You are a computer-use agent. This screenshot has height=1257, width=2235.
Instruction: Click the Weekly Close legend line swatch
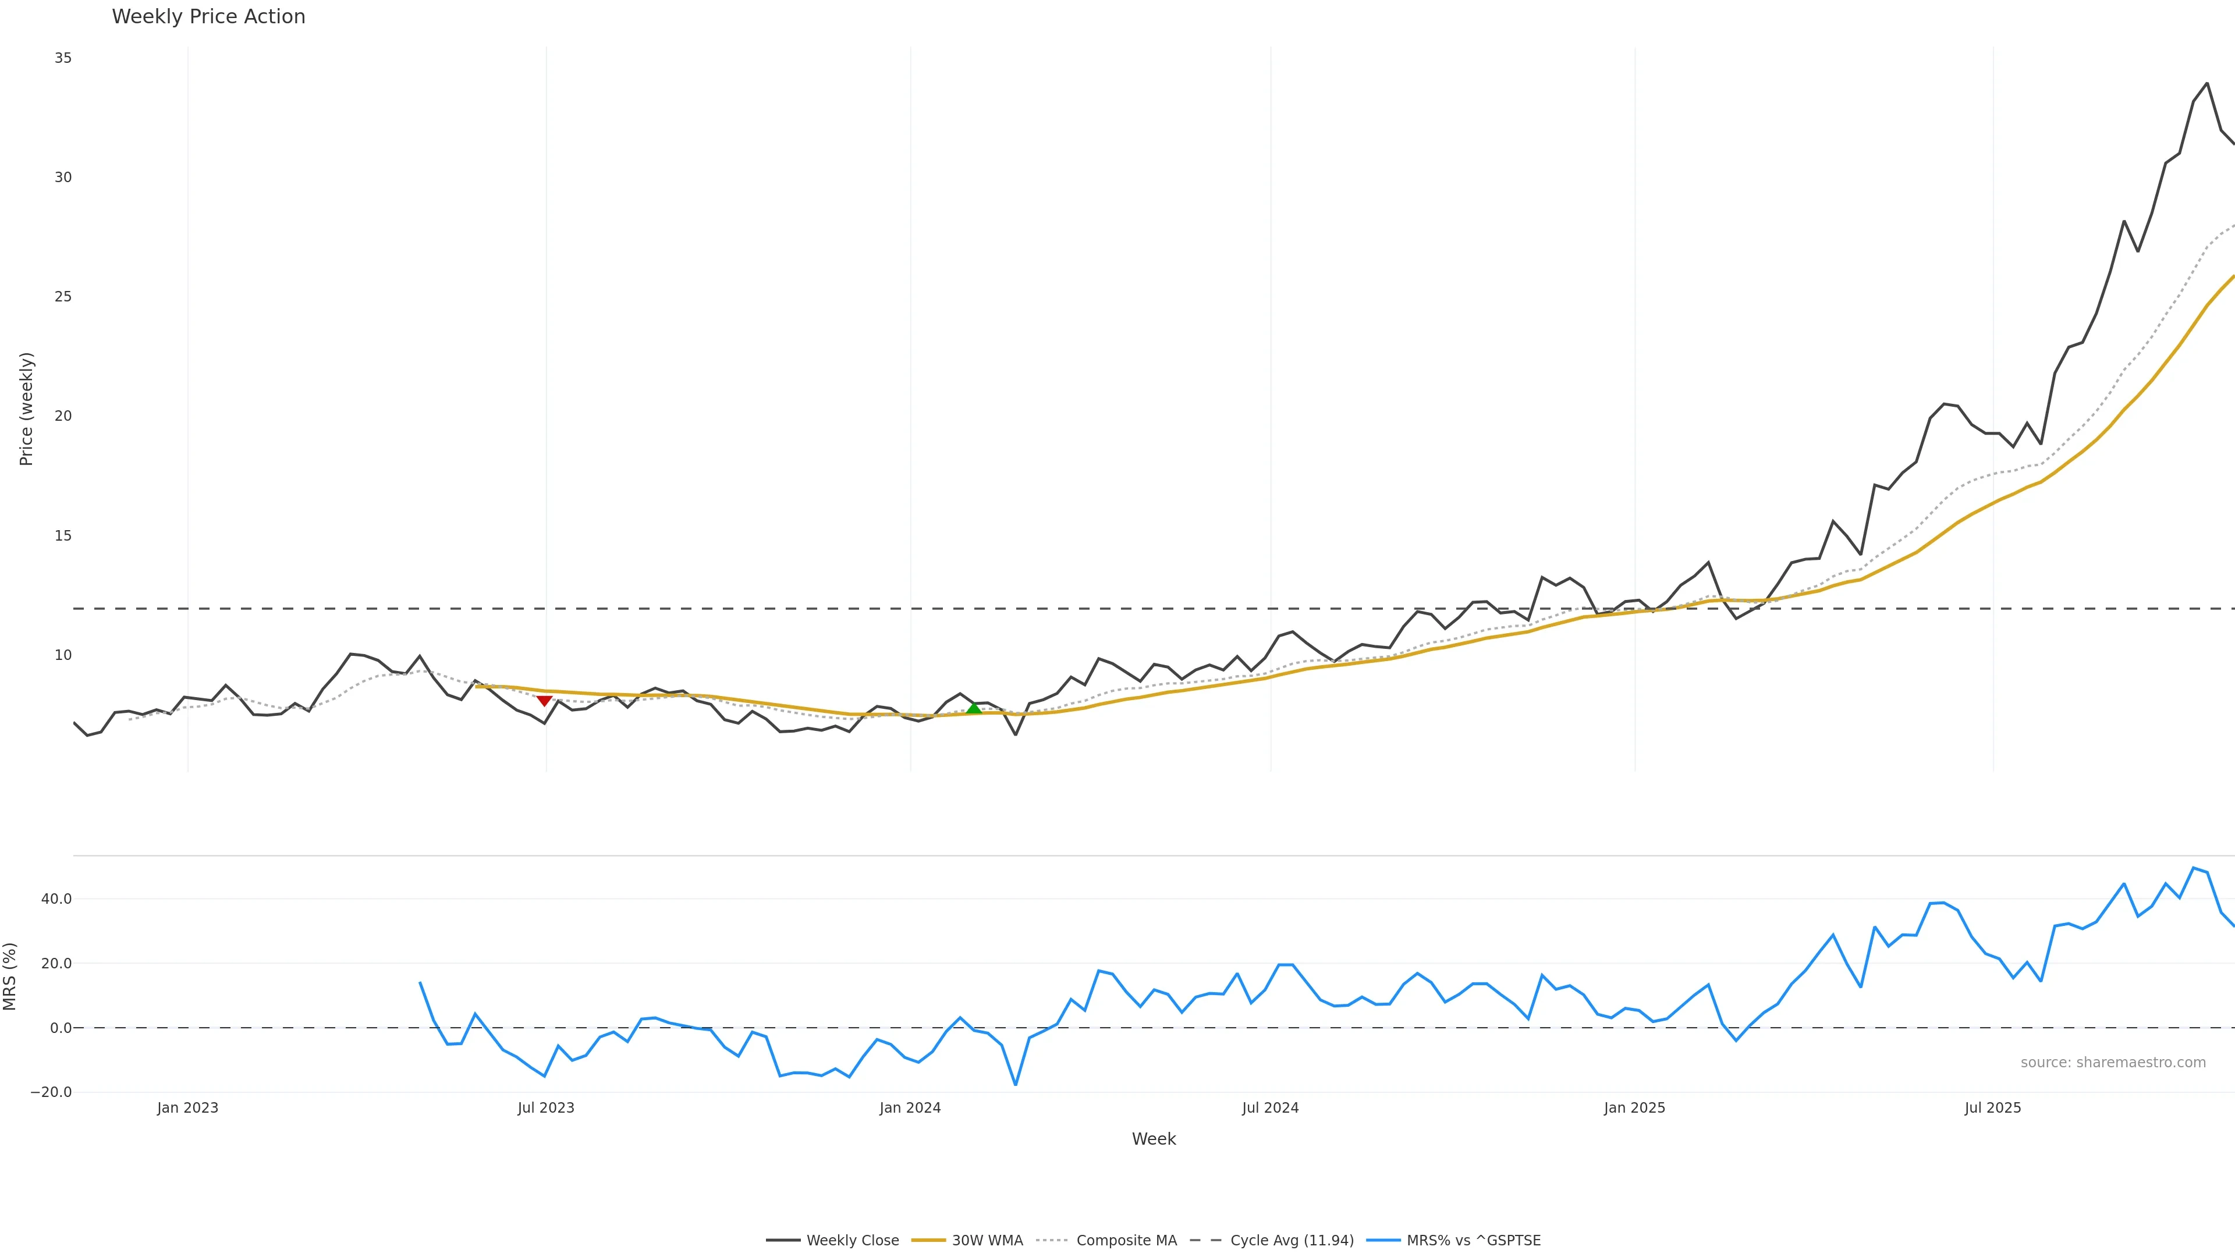(783, 1241)
